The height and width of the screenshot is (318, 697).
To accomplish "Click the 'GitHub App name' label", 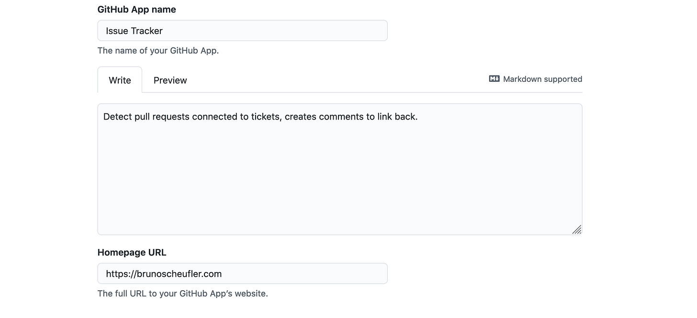I will click(136, 9).
